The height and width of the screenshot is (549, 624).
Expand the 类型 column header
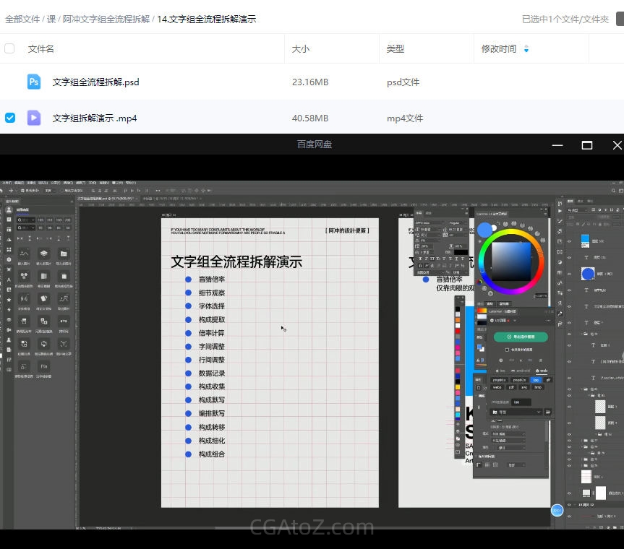[x=395, y=49]
